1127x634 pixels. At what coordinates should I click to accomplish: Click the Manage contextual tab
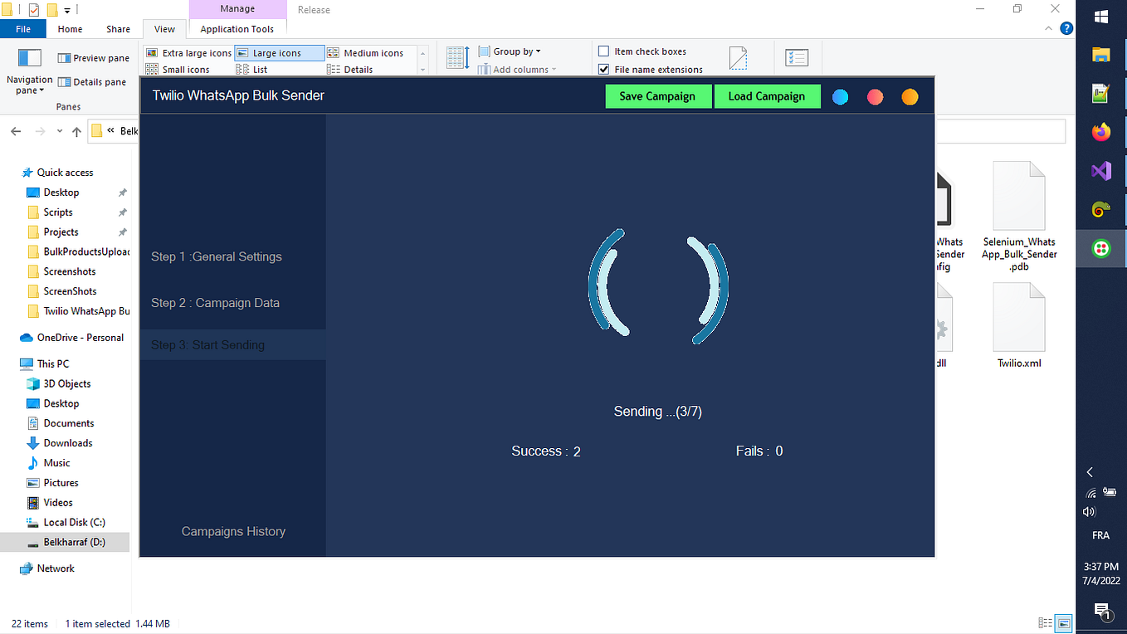[x=237, y=9]
